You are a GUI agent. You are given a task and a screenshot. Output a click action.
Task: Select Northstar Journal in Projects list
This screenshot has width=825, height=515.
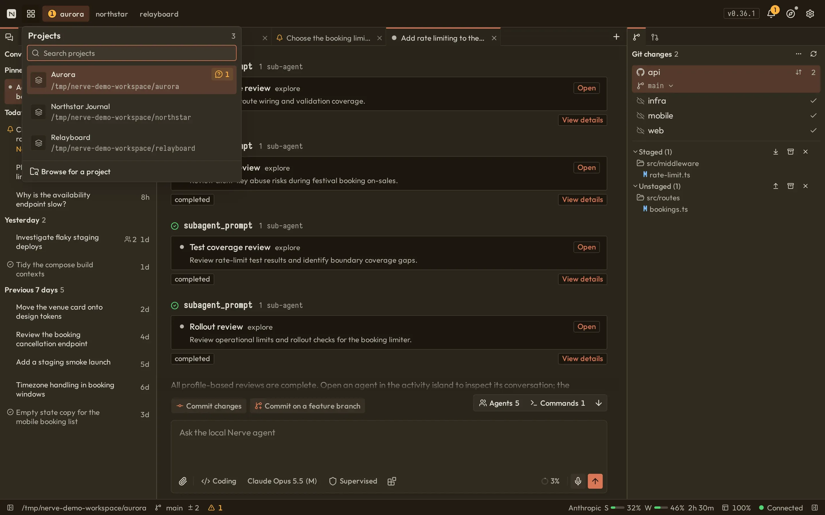131,112
